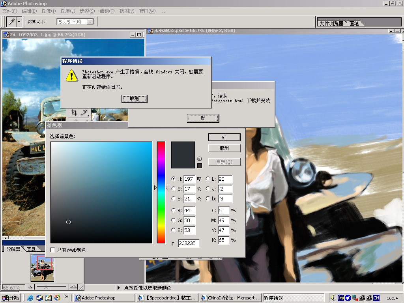The height and width of the screenshot is (303, 404).
Task: Select the B blue radio button
Action: [174, 230]
